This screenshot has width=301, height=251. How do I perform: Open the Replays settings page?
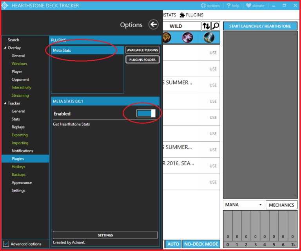click(18, 127)
